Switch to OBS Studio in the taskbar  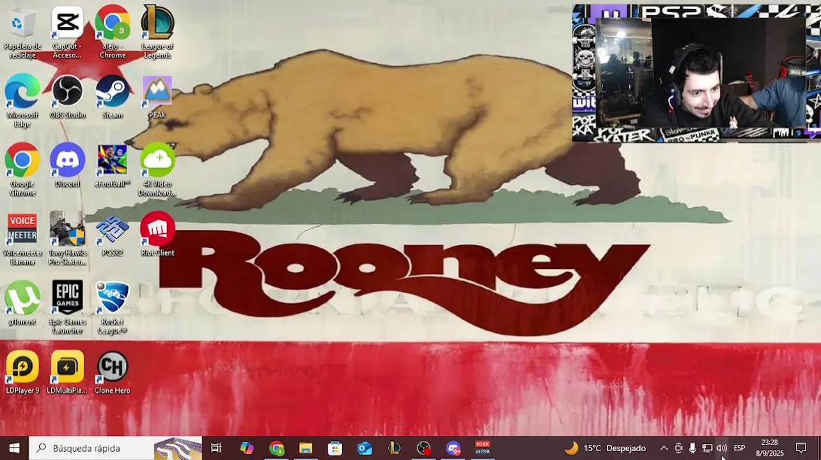pyautogui.click(x=424, y=448)
